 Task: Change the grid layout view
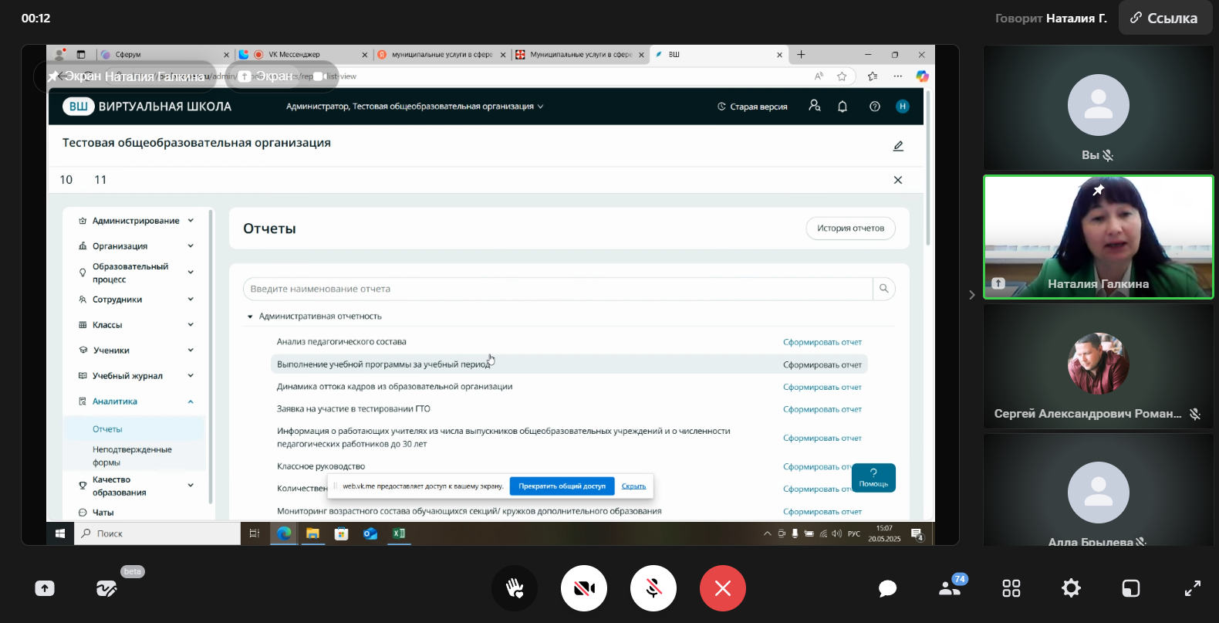click(x=1011, y=588)
